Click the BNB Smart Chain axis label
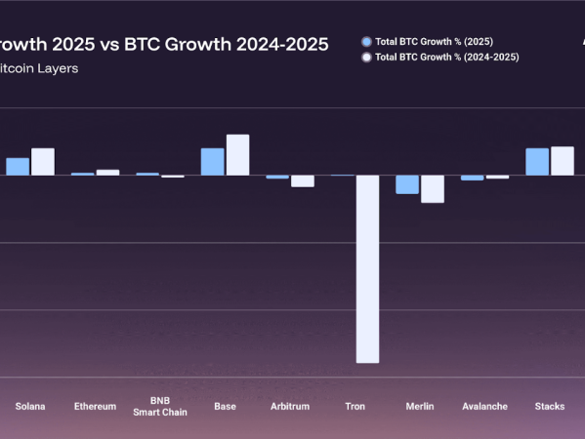Screen dimensions: 585x439 point(160,406)
